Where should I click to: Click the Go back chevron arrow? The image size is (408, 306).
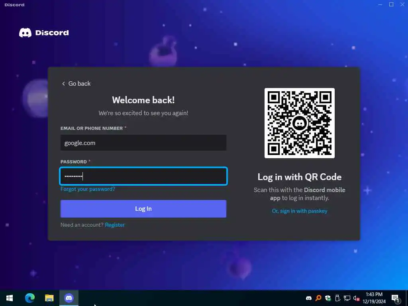[x=63, y=84]
